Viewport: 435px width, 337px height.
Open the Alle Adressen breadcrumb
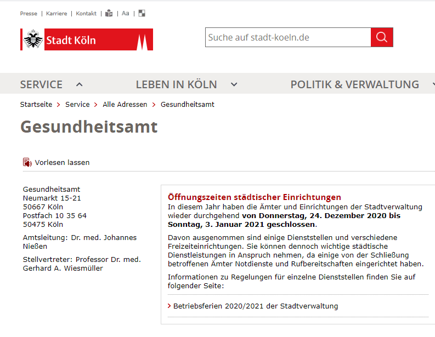coord(125,104)
